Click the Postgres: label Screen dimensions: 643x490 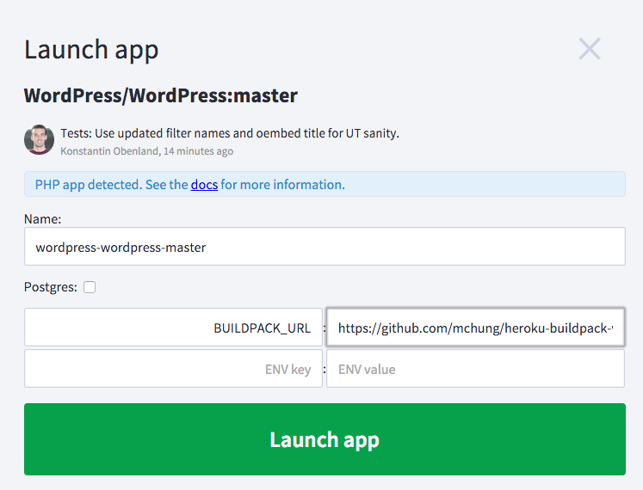[x=51, y=287]
